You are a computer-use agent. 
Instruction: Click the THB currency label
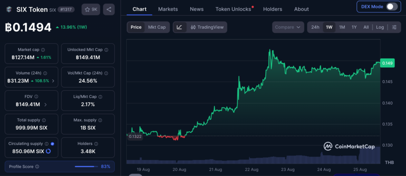tap(389, 162)
